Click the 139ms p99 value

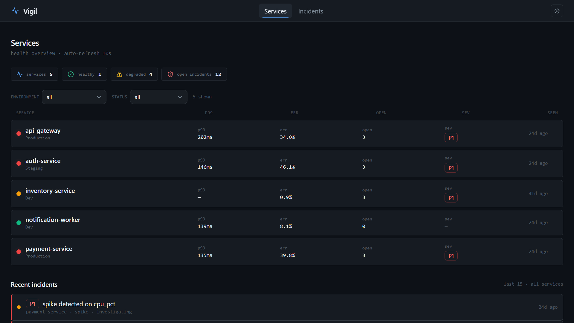[x=205, y=226]
